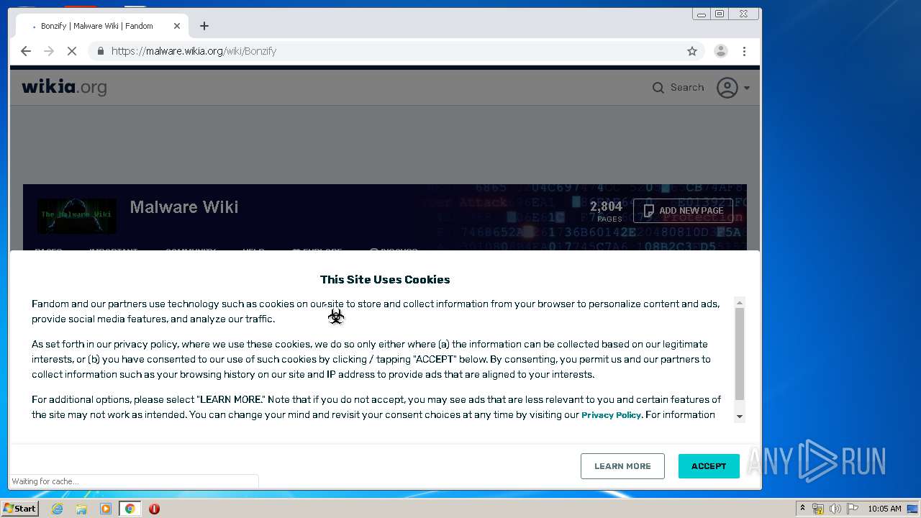Close the Bonzify Malware Wiki tab
Image resolution: width=921 pixels, height=518 pixels.
click(177, 26)
